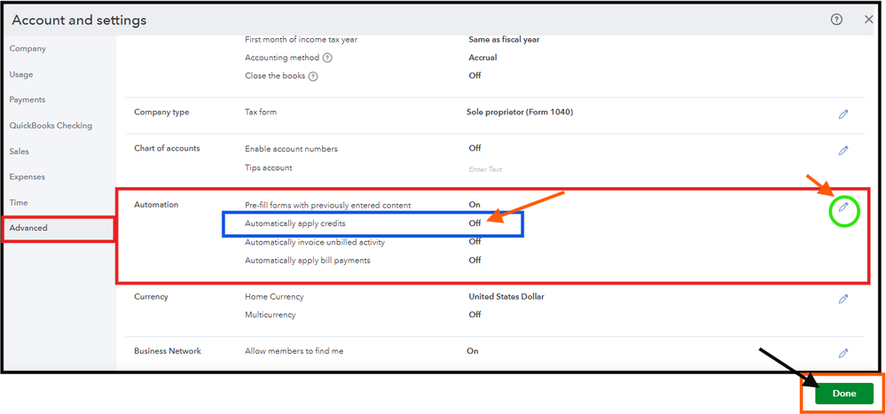Select the QuickBooks Checking tab
The width and height of the screenshot is (886, 414).
point(51,126)
